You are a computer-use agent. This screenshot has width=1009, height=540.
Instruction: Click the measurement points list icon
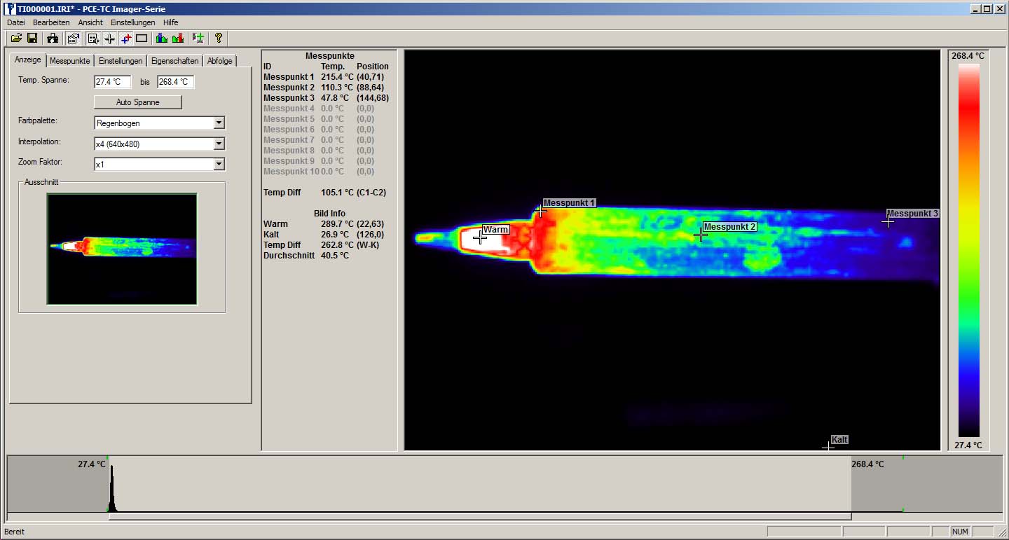coord(93,38)
